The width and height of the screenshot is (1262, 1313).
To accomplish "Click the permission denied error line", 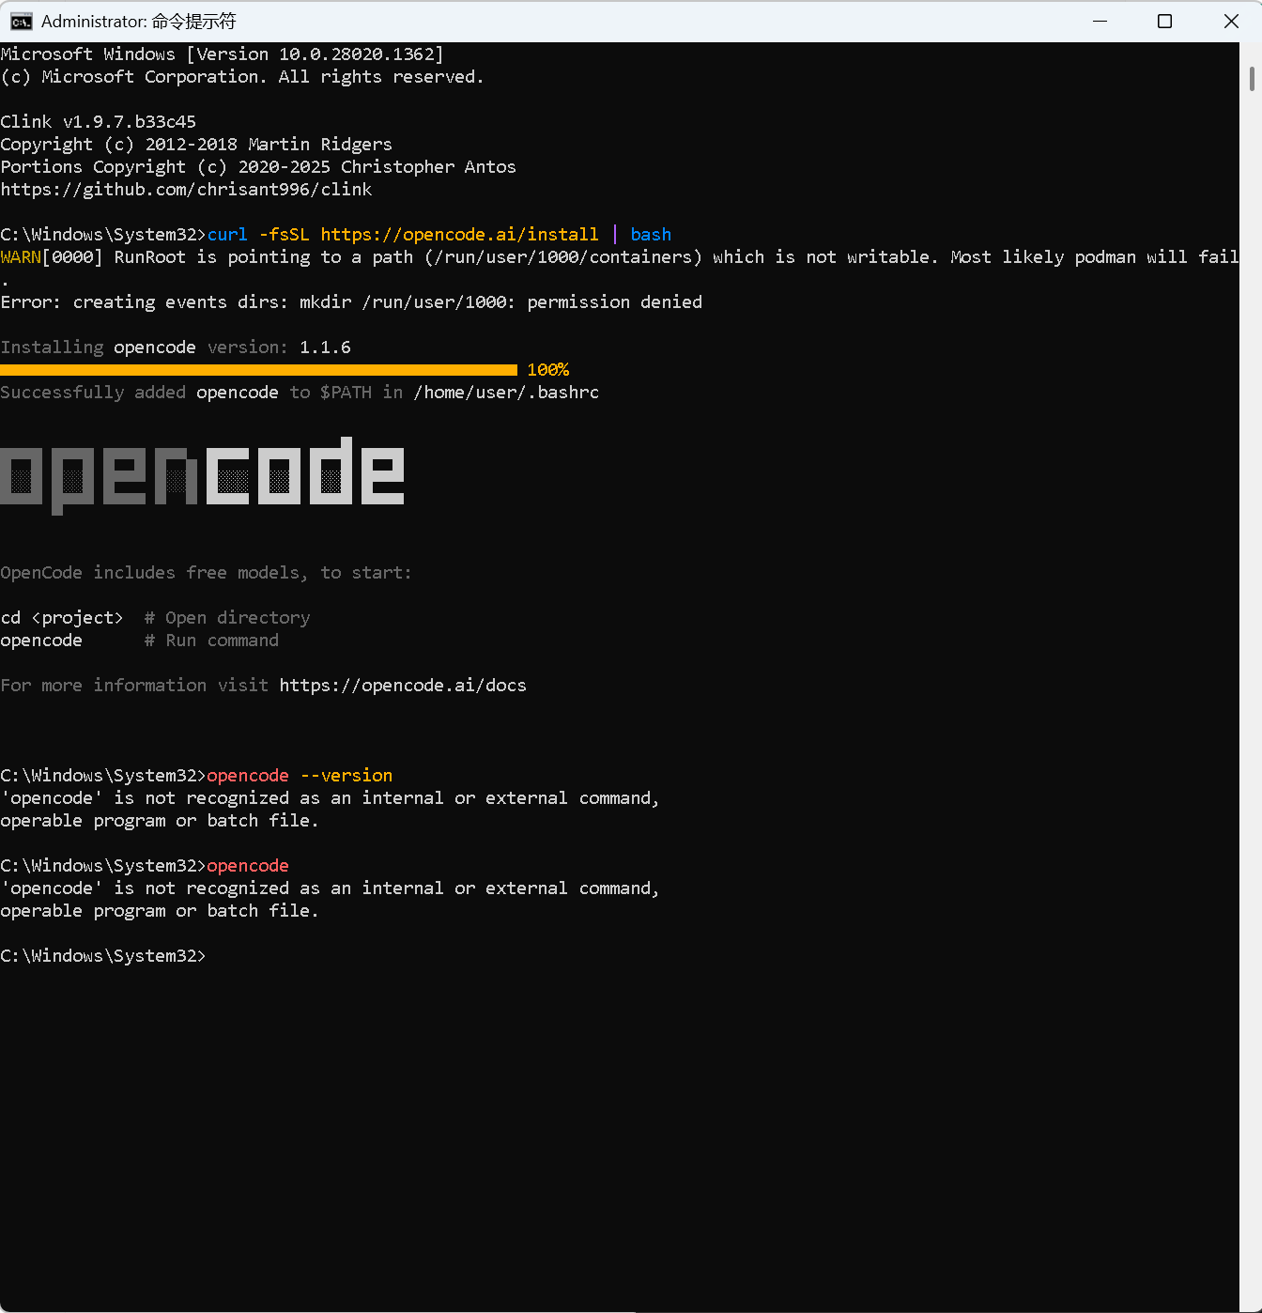I will coord(351,301).
